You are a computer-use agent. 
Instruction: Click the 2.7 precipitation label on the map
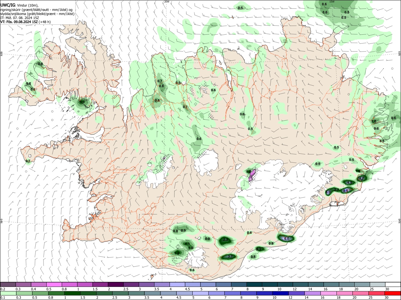[x=336, y=190]
